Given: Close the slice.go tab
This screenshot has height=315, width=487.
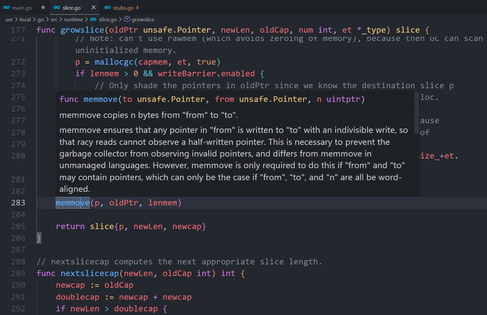Looking at the screenshot, I should 93,7.
